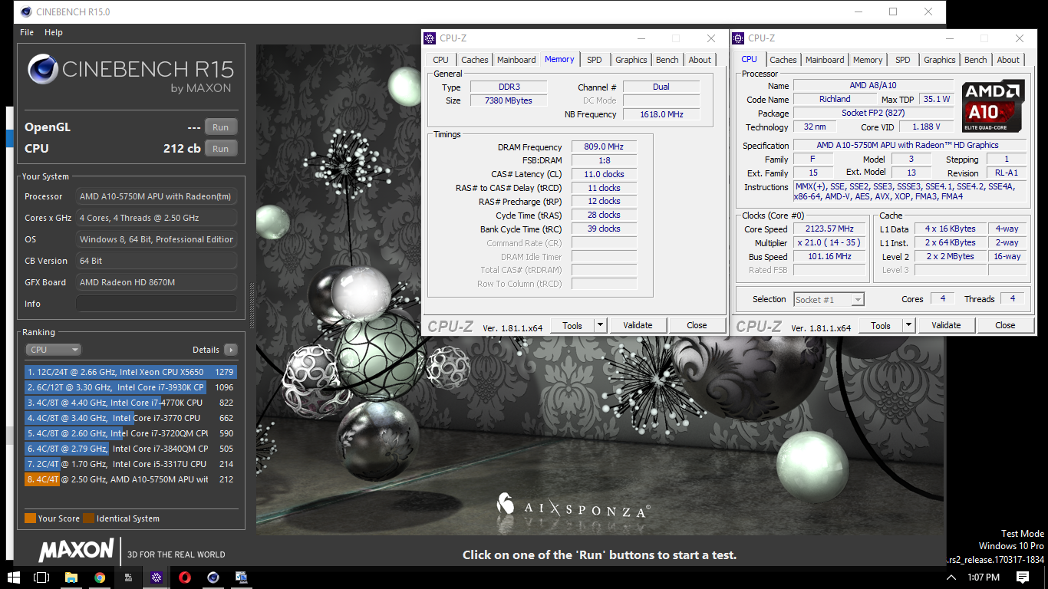Switch to Memory tab in right CPU-Z
1048x589 pixels.
click(x=868, y=60)
